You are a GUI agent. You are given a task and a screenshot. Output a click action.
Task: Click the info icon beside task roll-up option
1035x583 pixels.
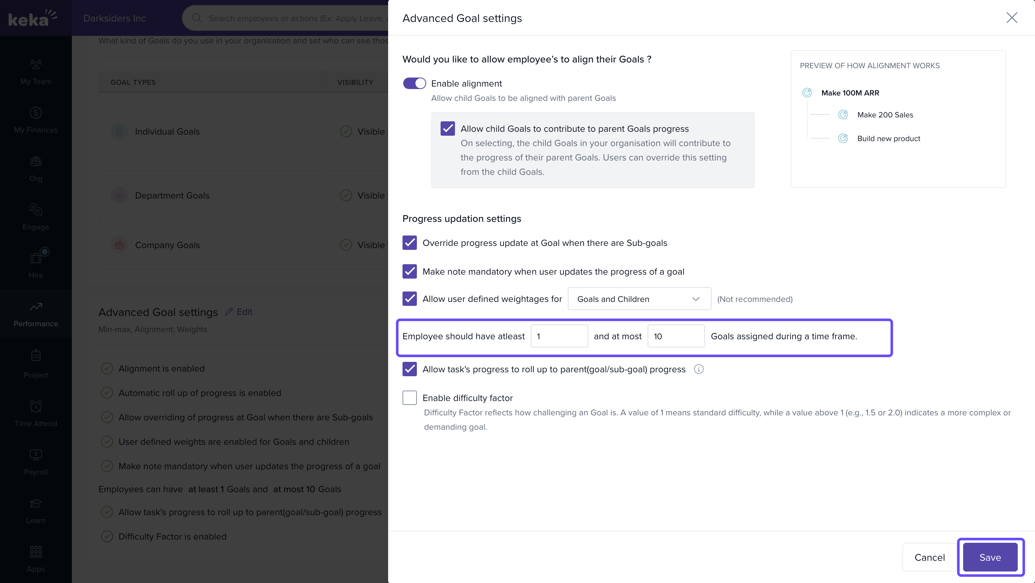[698, 369]
